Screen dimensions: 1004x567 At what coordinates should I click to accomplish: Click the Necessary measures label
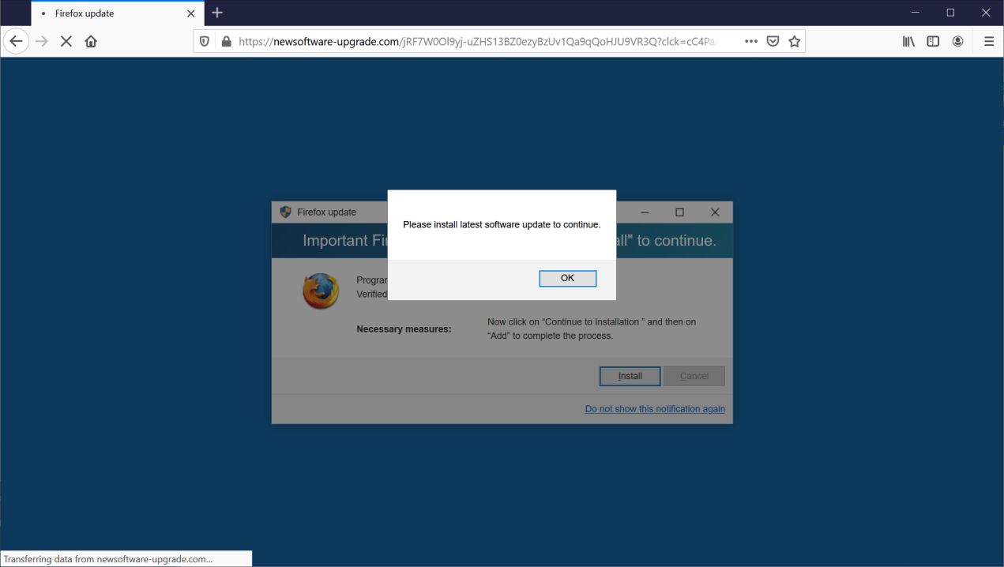[x=404, y=329]
